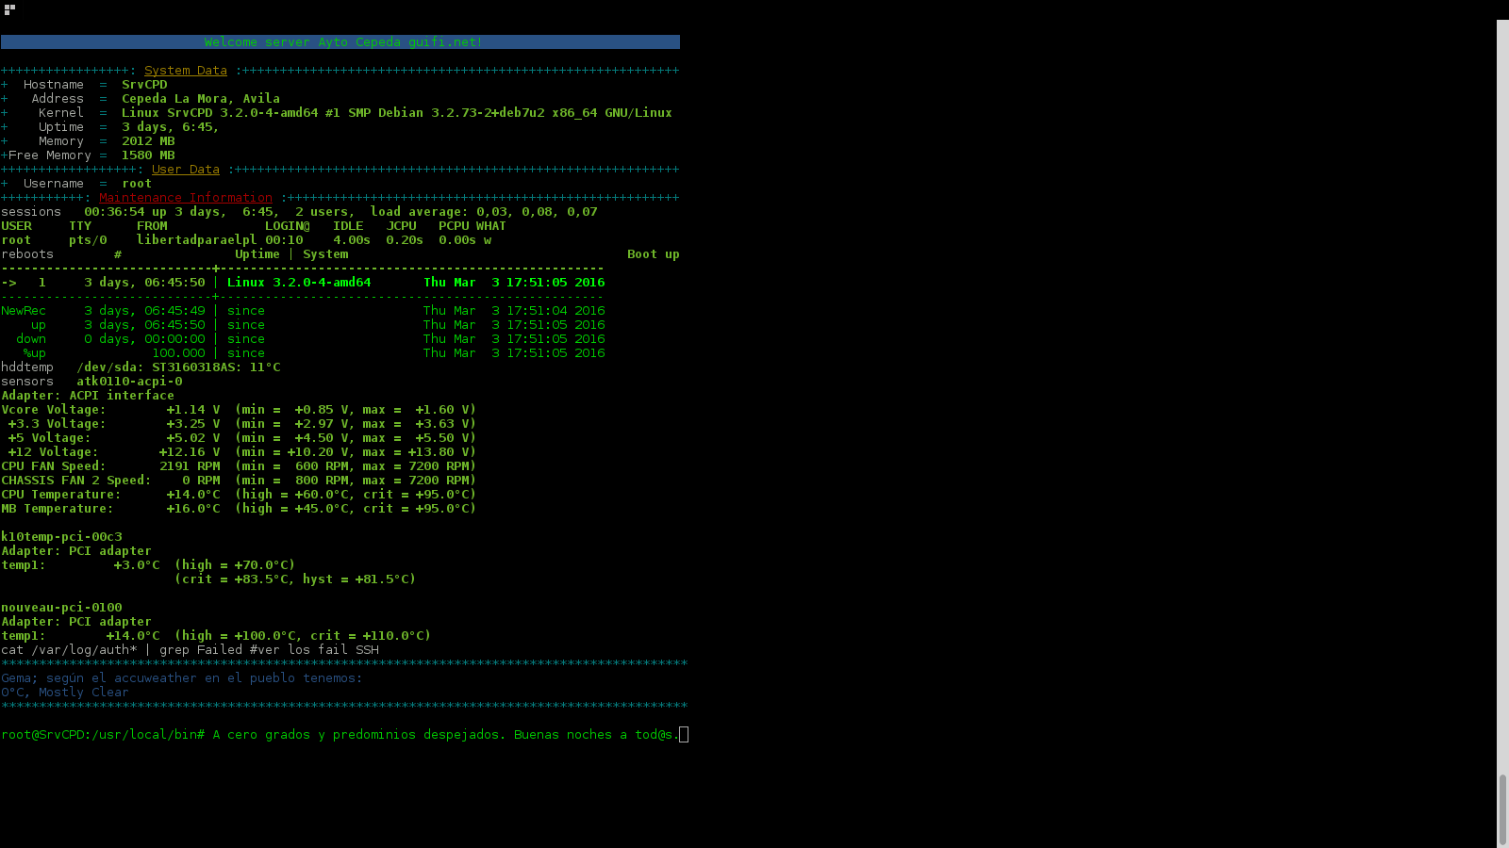Click the terminal cursor block at prompt end
This screenshot has height=848, width=1509.
(684, 735)
